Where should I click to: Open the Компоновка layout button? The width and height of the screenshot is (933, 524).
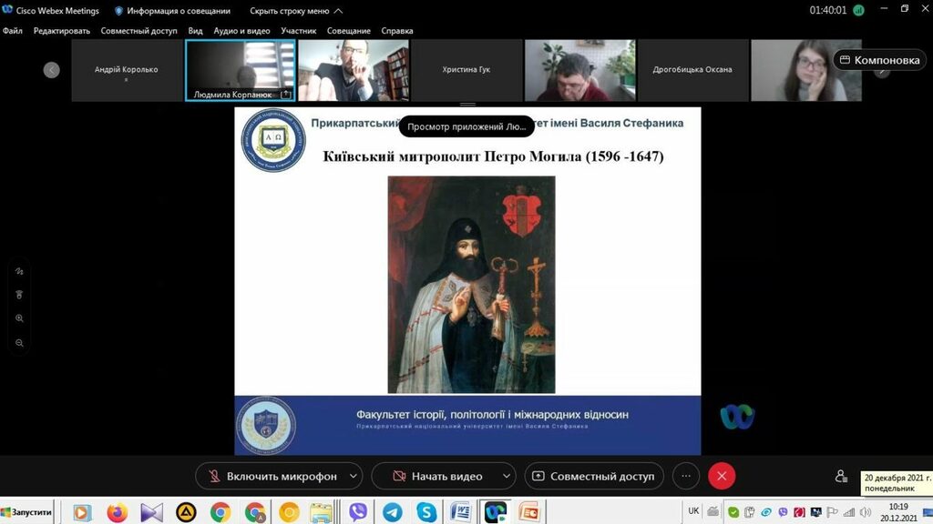[879, 60]
